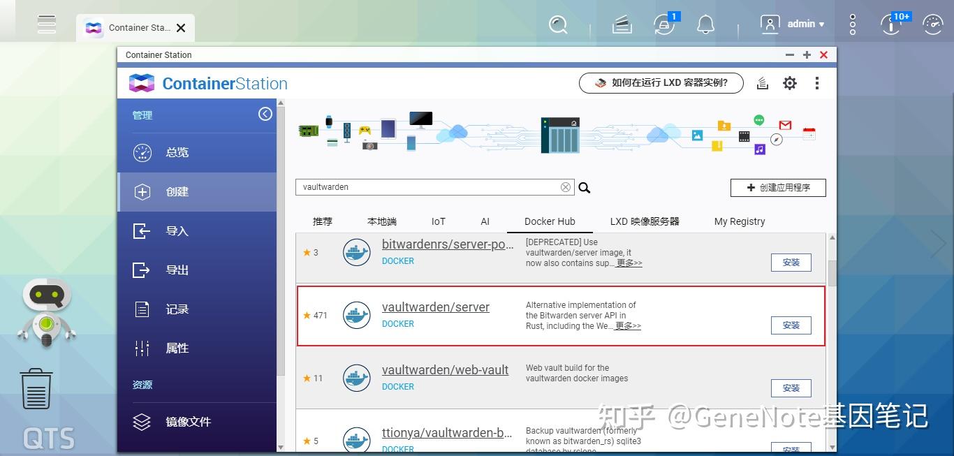Open the QTS main menu hamburger icon
Image resolution: width=954 pixels, height=456 pixels.
[47, 23]
